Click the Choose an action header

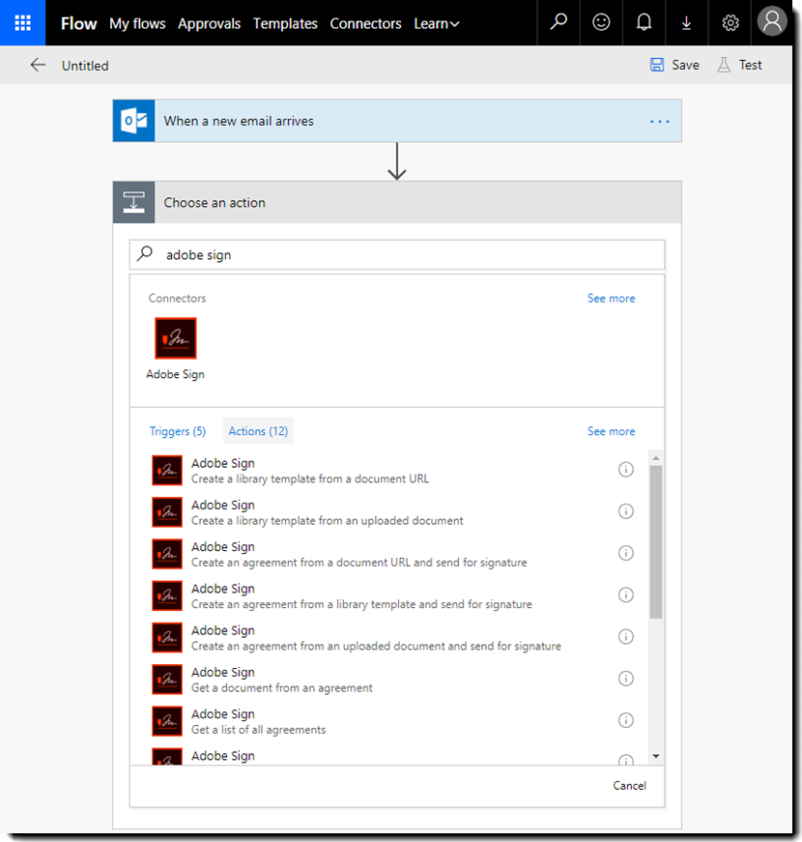pyautogui.click(x=397, y=202)
